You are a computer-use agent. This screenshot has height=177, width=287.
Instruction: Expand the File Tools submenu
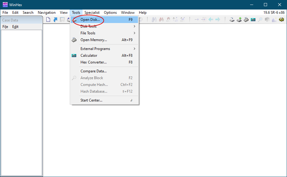coord(104,33)
